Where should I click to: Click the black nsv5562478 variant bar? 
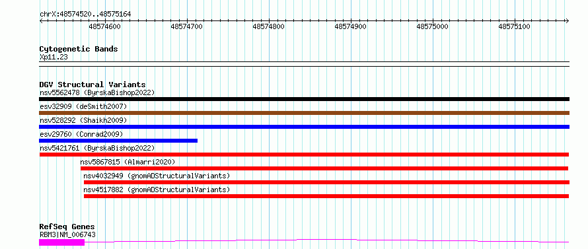[x=304, y=99]
